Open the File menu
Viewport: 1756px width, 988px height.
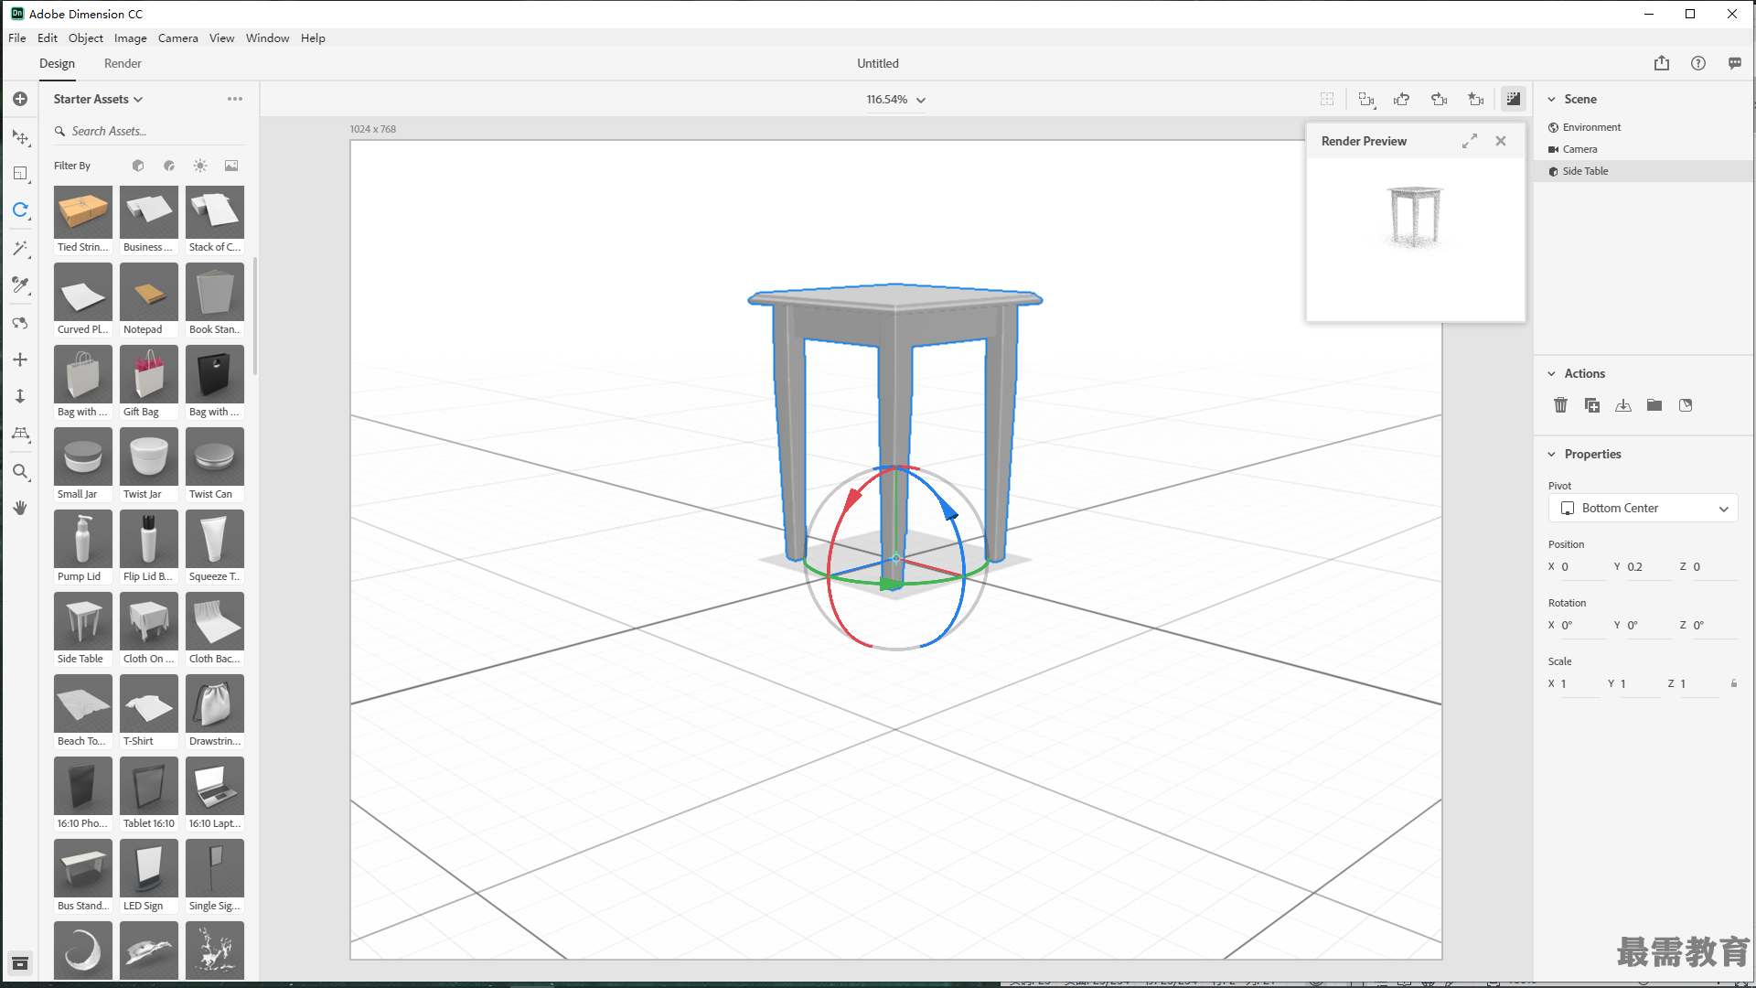tap(17, 38)
